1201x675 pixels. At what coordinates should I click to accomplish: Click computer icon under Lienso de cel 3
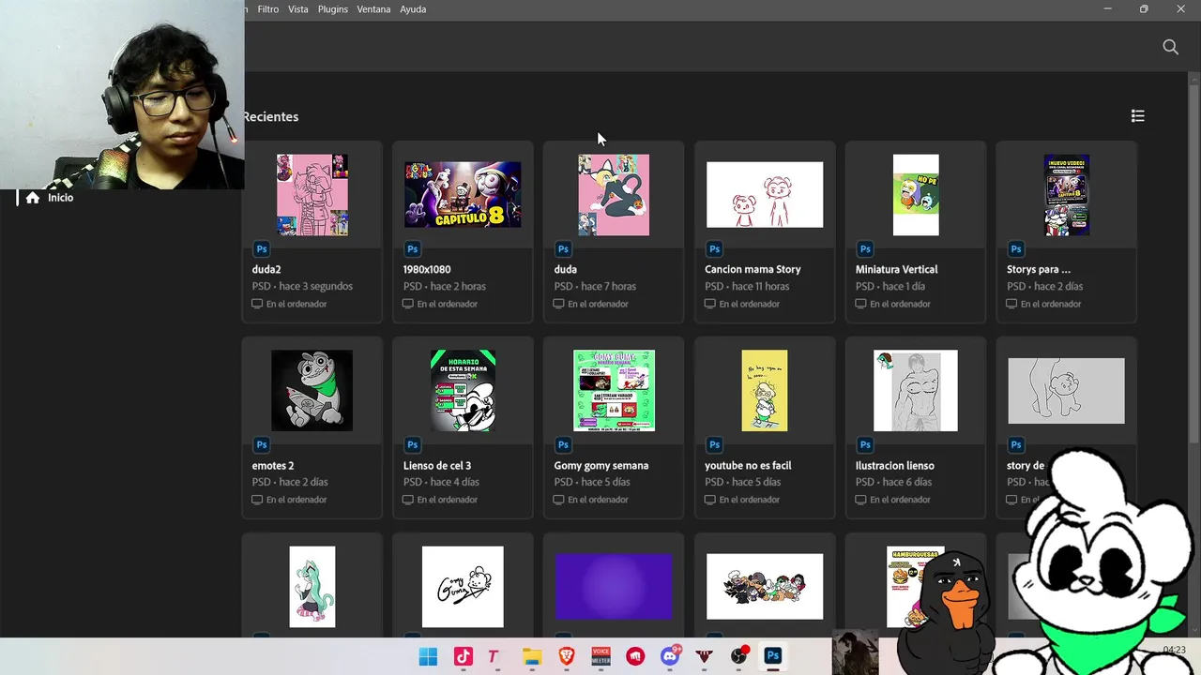pyautogui.click(x=408, y=500)
